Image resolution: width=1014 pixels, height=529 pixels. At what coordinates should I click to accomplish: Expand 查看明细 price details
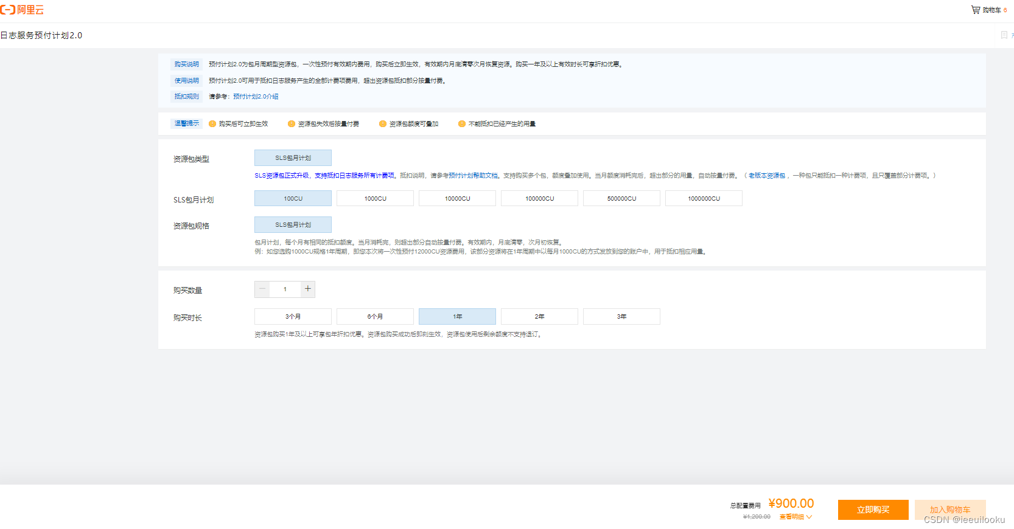click(795, 517)
